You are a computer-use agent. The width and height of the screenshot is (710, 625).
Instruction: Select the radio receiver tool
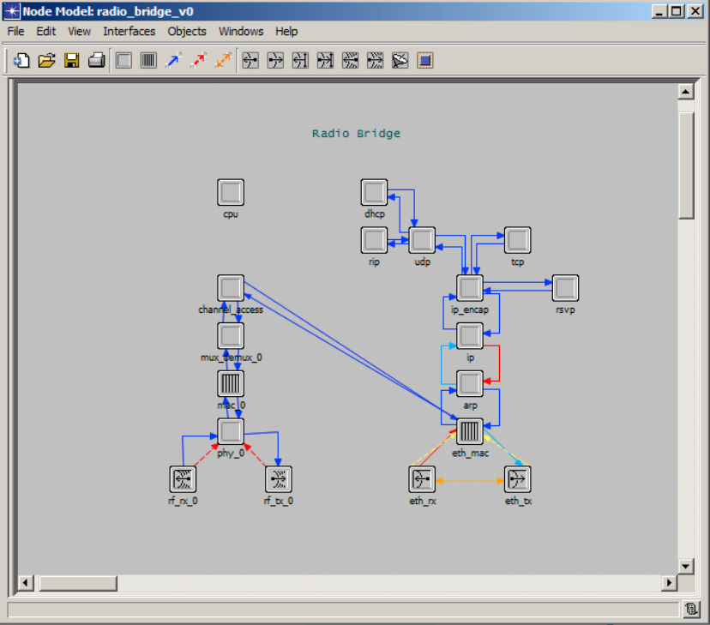click(350, 60)
